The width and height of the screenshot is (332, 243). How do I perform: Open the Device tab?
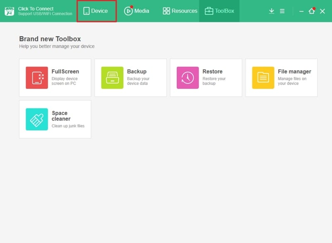[x=96, y=11]
